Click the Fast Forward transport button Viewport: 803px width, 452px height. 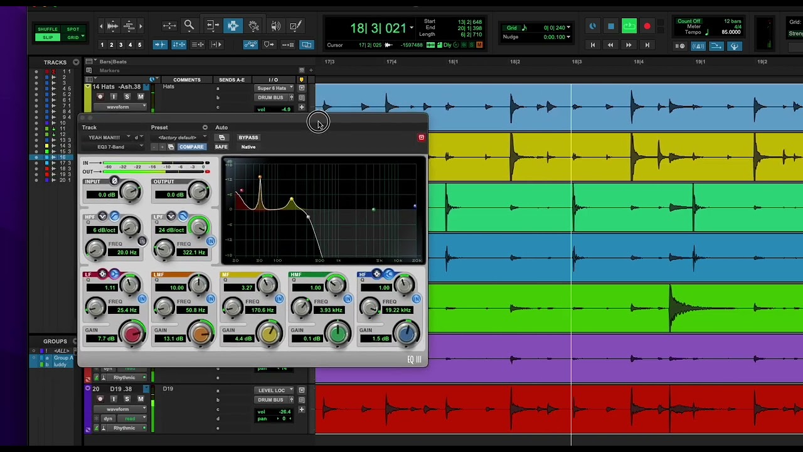[629, 45]
